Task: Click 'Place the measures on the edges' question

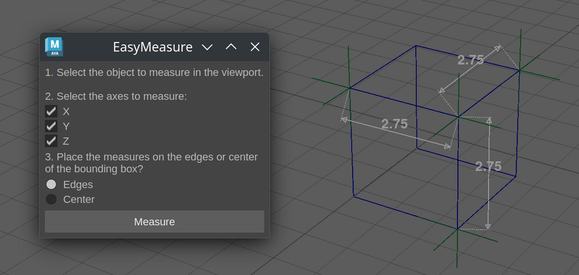Action: [x=152, y=163]
